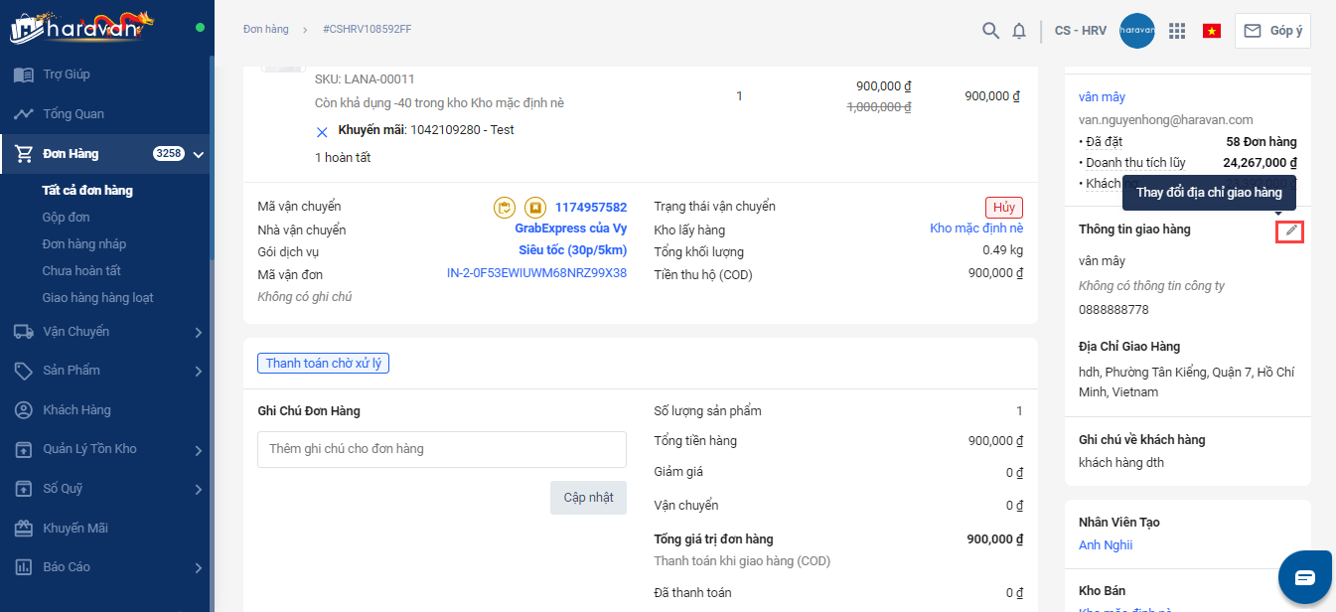Focus the order note input field
1336x612 pixels.
point(441,449)
